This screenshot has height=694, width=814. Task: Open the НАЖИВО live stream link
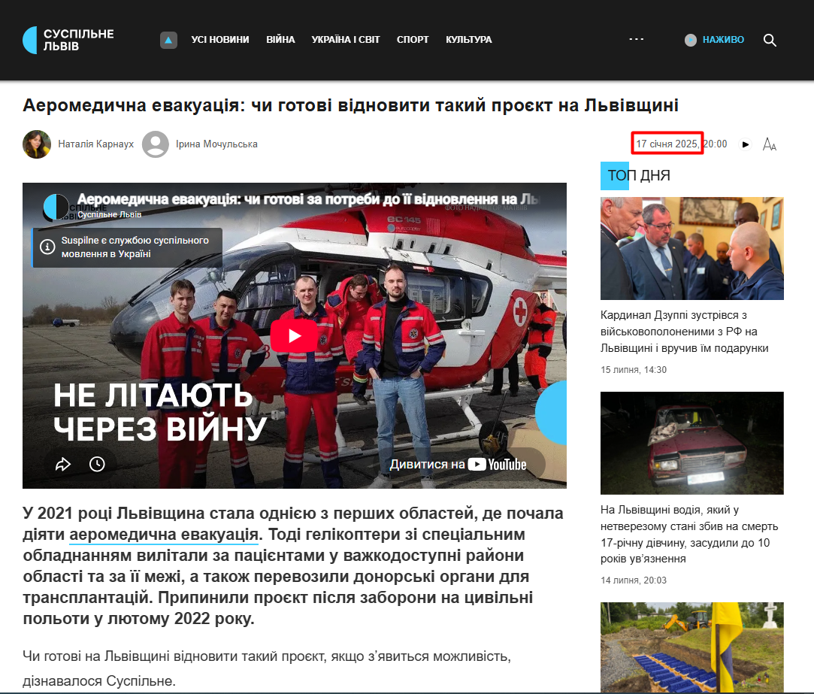[723, 40]
